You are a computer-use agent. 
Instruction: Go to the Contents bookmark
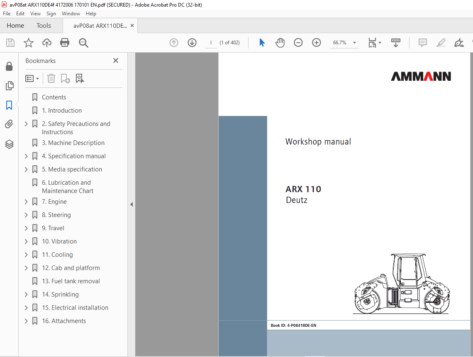click(x=54, y=97)
